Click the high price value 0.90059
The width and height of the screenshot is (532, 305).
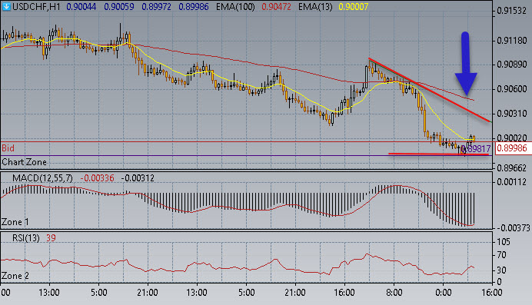118,7
